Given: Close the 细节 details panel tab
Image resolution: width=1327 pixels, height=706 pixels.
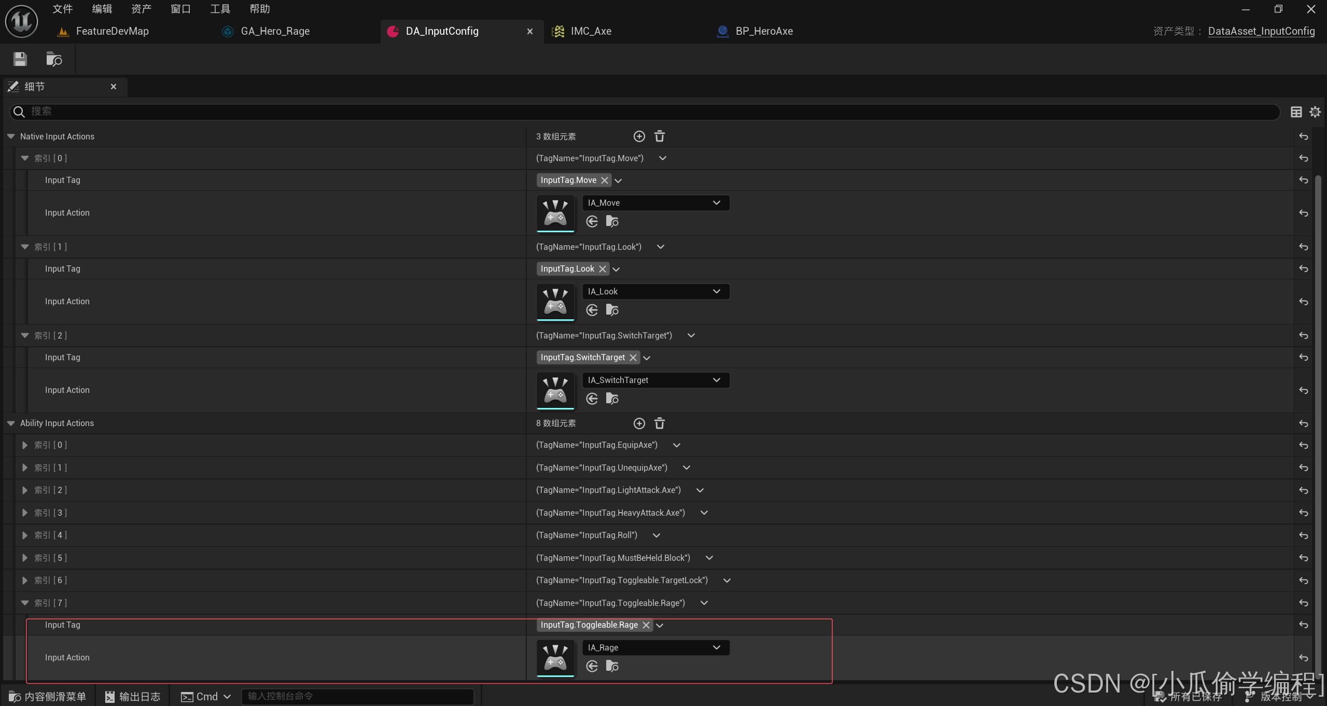Looking at the screenshot, I should coord(114,87).
